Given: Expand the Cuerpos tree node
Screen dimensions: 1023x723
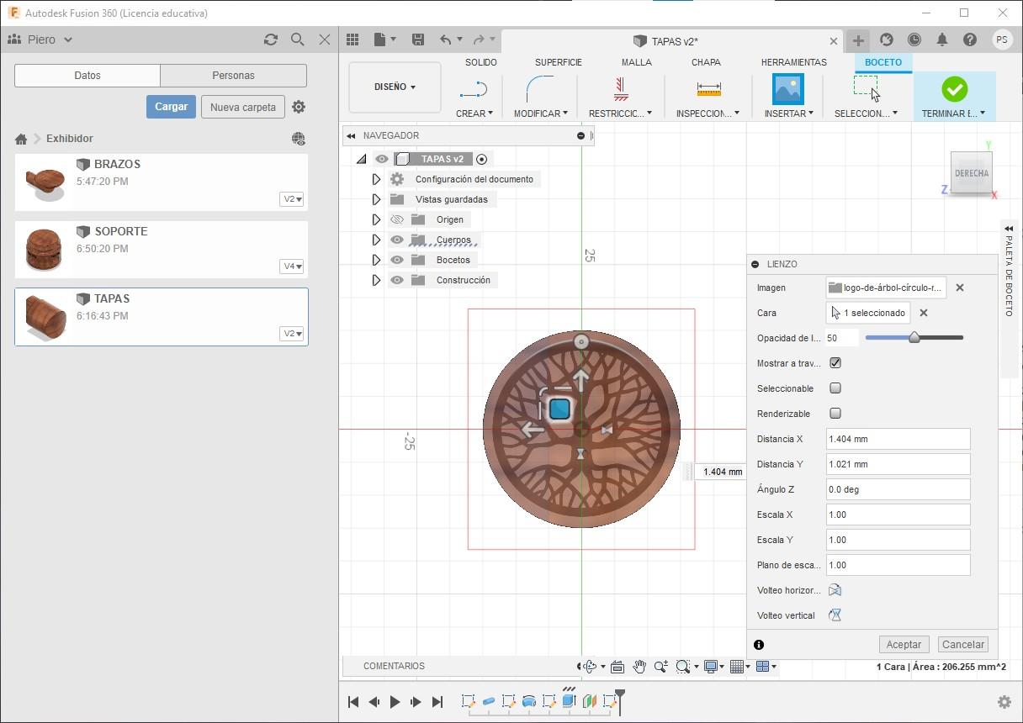Looking at the screenshot, I should coord(376,240).
